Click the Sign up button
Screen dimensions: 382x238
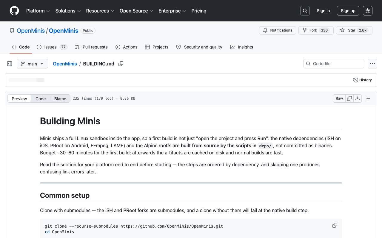point(348,11)
